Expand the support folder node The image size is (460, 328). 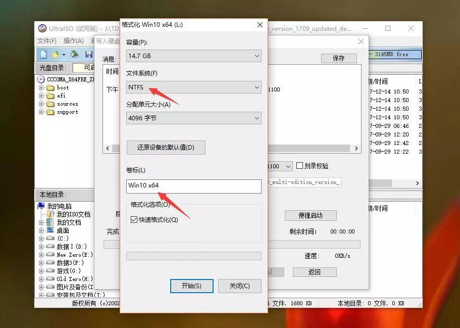[x=41, y=112]
